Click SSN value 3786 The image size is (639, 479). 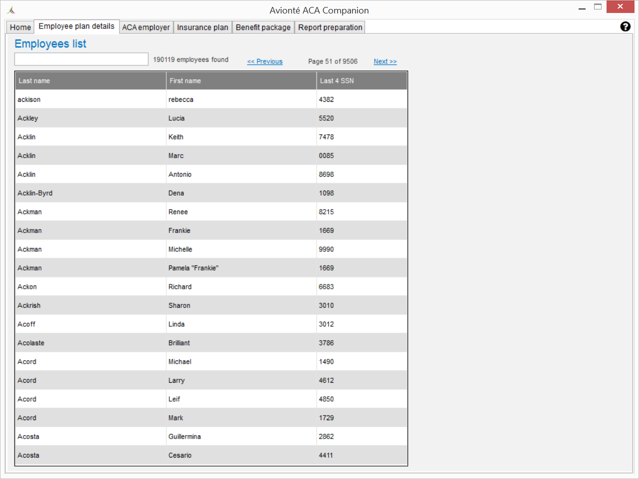(x=326, y=343)
